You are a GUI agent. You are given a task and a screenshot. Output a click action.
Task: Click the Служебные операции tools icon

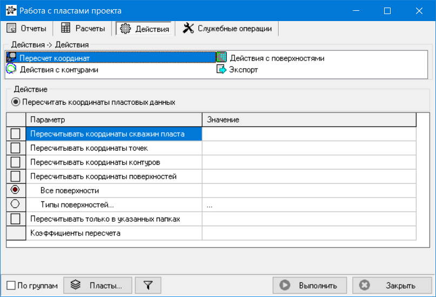(x=188, y=28)
